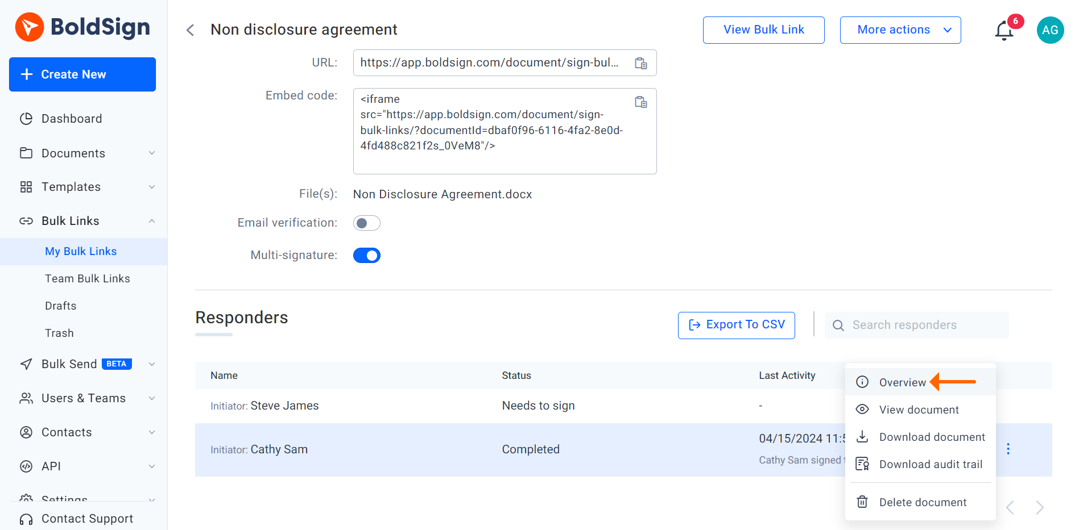Click the Embed code text box
Viewport: 1075px width, 530px height.
[x=505, y=131]
